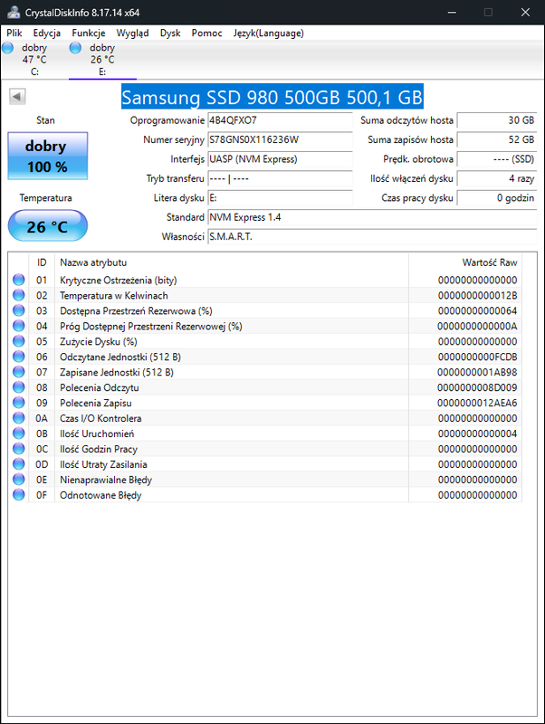Click raw value 0000000000000A
Screen dimensions: 545x724
(x=478, y=327)
